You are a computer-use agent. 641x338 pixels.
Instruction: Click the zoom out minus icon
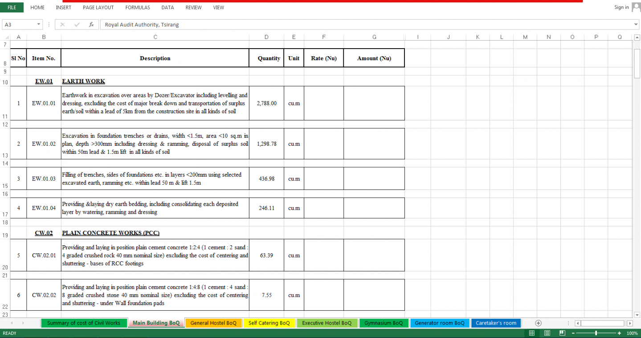[574, 333]
